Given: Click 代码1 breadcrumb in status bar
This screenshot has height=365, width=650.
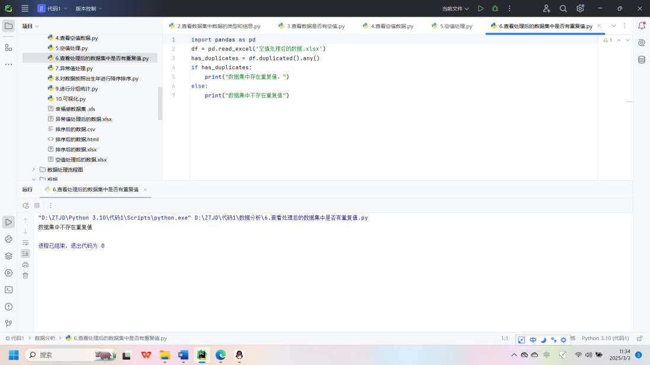Looking at the screenshot, I should [15, 338].
